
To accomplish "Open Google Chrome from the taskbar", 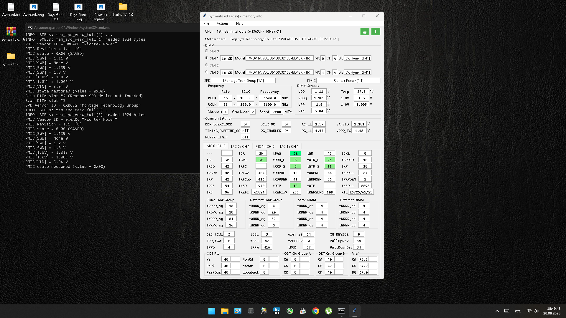I will (x=316, y=311).
